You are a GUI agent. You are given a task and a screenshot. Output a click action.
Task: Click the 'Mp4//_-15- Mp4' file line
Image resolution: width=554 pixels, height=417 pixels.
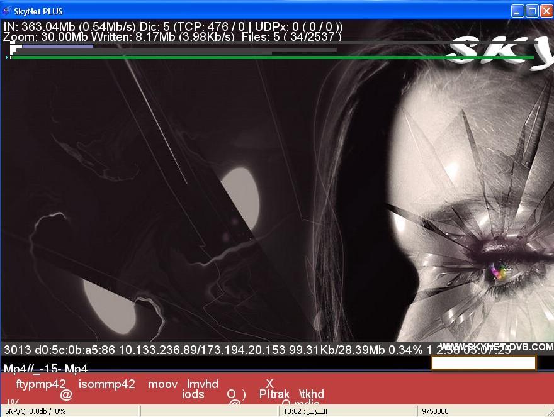pos(45,369)
